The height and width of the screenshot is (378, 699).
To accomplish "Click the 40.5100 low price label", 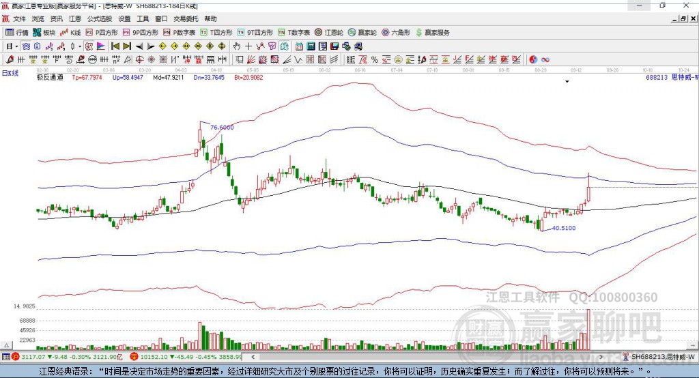I will [563, 228].
